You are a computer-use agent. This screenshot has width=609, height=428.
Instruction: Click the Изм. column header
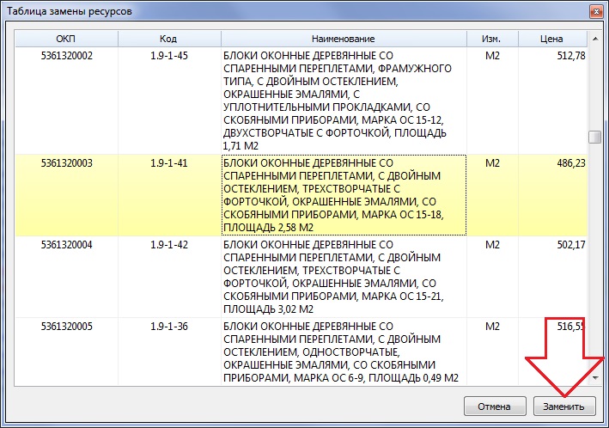[x=492, y=39]
